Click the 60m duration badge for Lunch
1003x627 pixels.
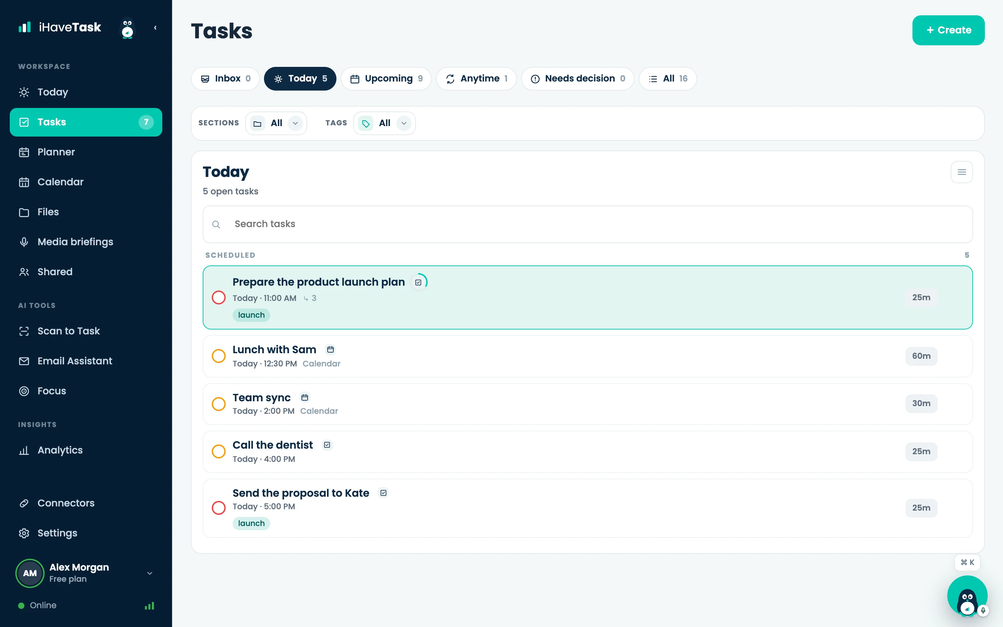921,356
